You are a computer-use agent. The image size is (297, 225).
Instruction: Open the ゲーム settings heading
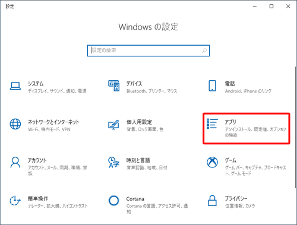230,160
